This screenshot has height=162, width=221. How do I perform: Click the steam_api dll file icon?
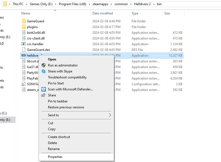pyautogui.click(x=24, y=90)
